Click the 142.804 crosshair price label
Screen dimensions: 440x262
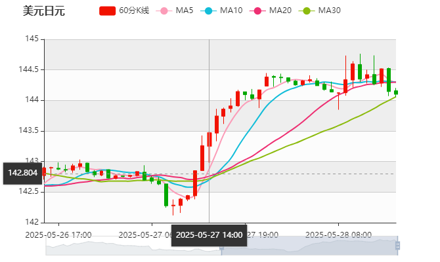(x=22, y=174)
